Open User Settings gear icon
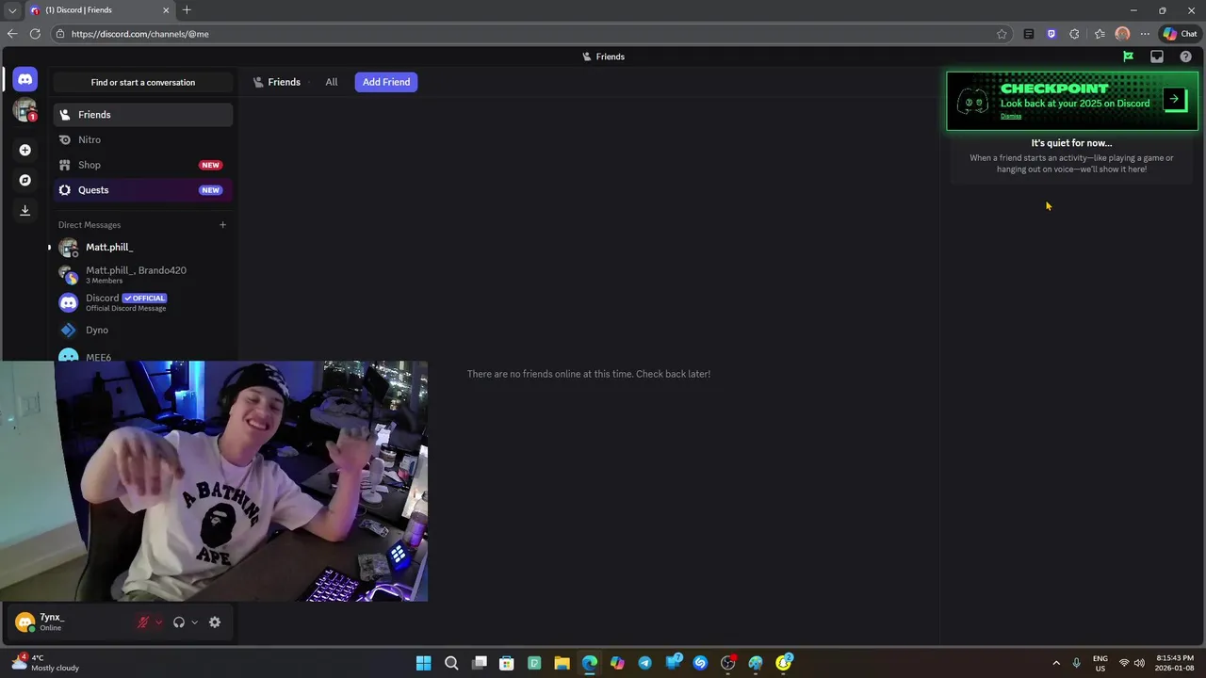 215,622
